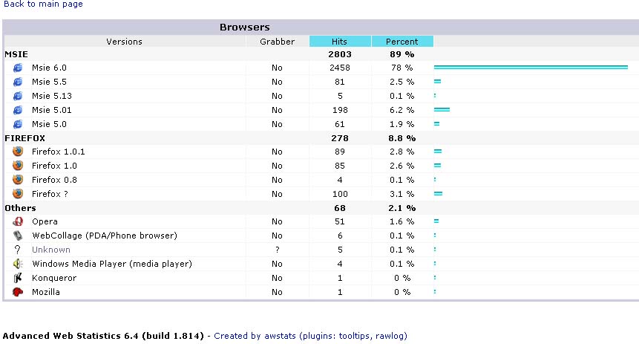Click the Msie 5.01 percentage bar
The image size is (639, 344).
coord(442,110)
